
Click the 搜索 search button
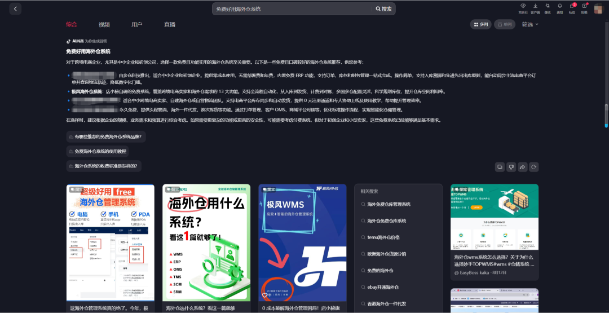click(383, 9)
